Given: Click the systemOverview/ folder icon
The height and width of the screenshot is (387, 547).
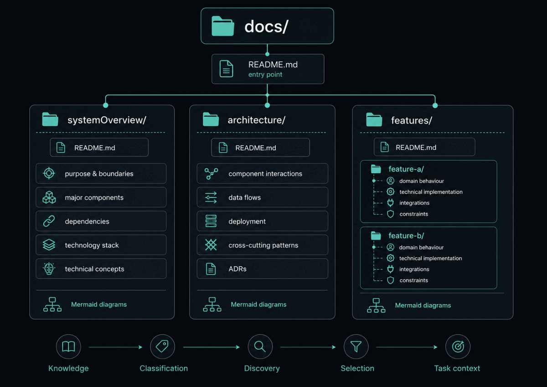Looking at the screenshot, I should point(50,120).
